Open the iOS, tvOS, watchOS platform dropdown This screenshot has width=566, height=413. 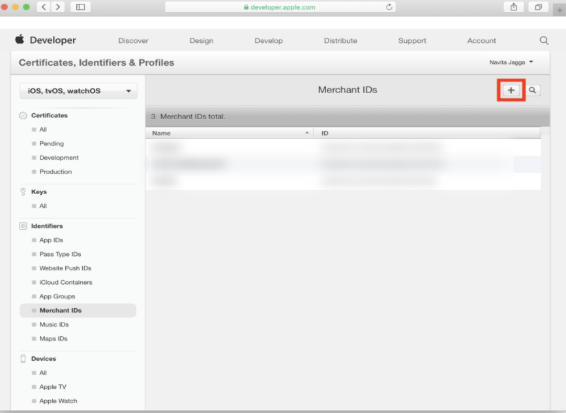(x=78, y=91)
